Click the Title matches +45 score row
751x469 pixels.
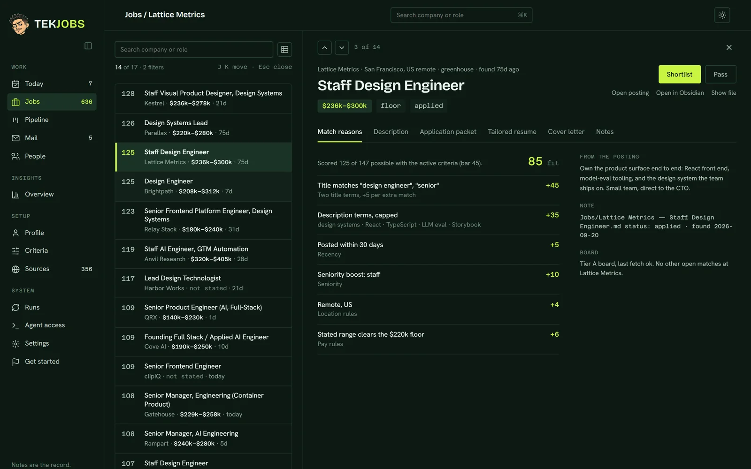(x=438, y=190)
